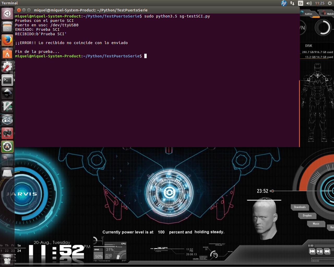334x267 pixels.
Task: Open the sound volume indicator
Action: click(x=309, y=3)
